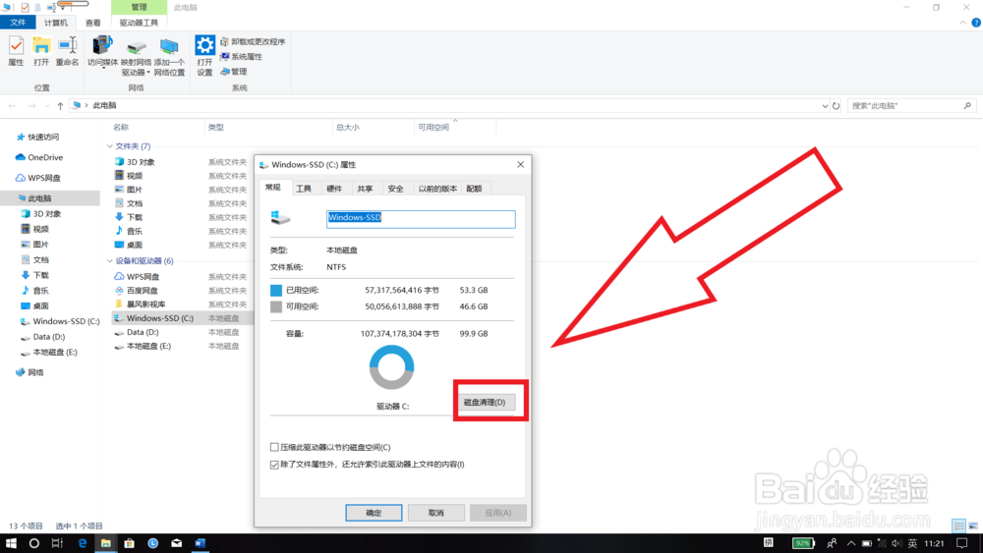Image resolution: width=983 pixels, height=553 pixels.
Task: Select Data (D:) in navigation pane
Action: tap(43, 336)
